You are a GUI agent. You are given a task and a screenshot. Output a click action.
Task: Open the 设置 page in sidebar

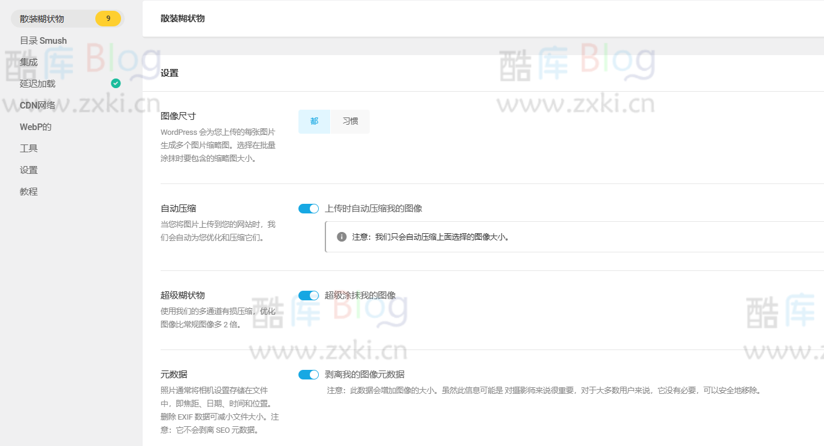click(x=29, y=170)
